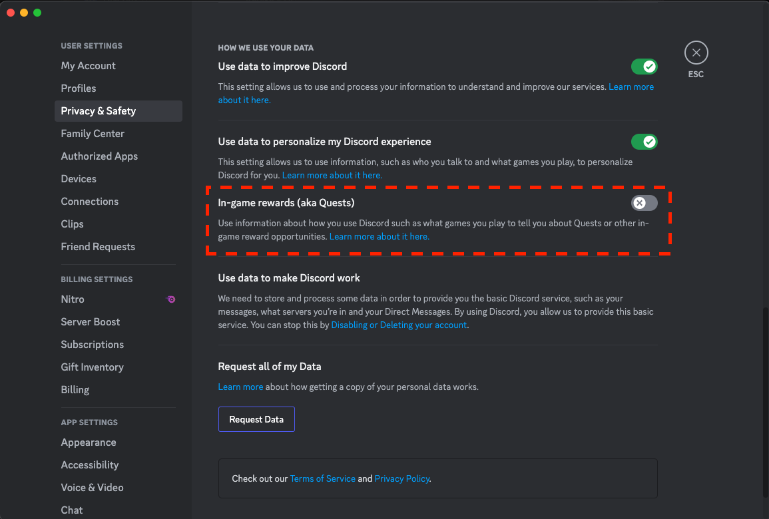The width and height of the screenshot is (769, 519).
Task: Click the Terms of Service link
Action: tap(323, 478)
